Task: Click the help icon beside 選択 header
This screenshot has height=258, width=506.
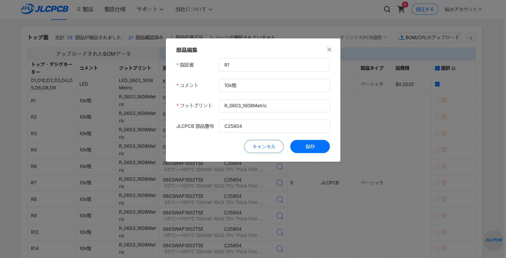Action: click(x=454, y=68)
